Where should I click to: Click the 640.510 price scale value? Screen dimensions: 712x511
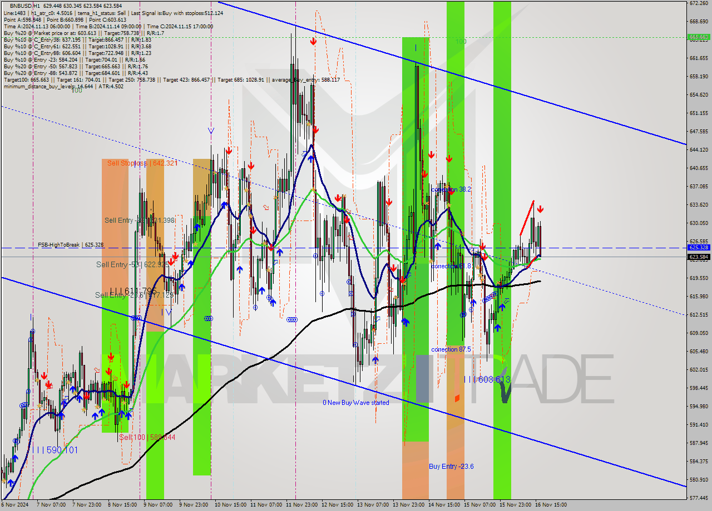point(699,168)
